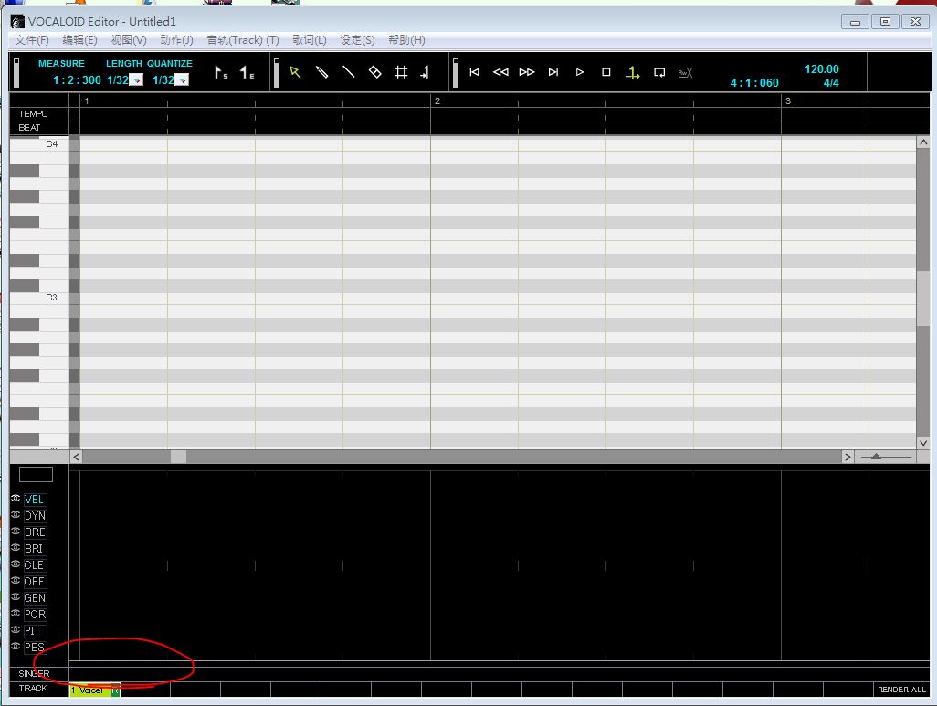The image size is (937, 706).
Task: Select the PBS control parameter
Action: click(35, 648)
